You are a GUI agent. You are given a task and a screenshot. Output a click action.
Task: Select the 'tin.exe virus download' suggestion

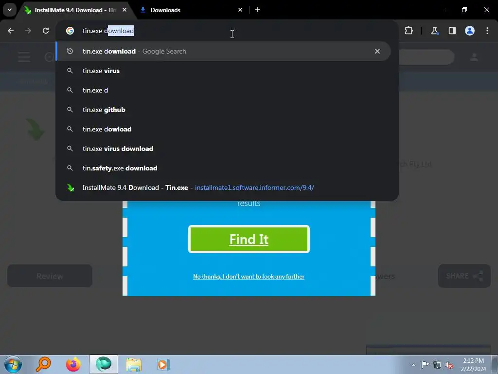click(x=223, y=149)
